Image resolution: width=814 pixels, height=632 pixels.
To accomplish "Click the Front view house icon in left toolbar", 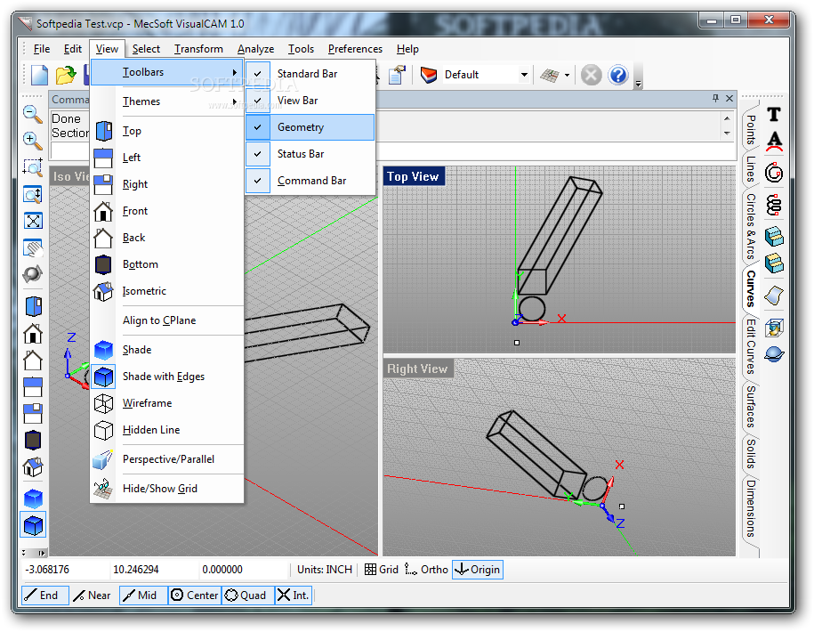I will (x=33, y=333).
